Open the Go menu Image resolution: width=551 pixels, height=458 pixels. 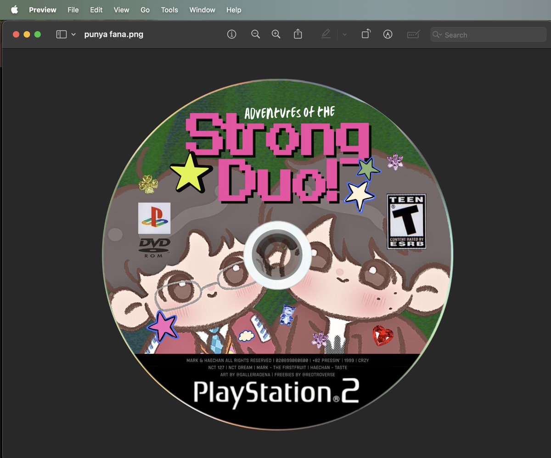(x=145, y=10)
